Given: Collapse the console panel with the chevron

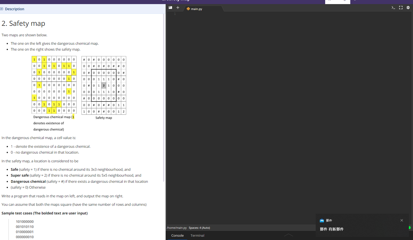Looking at the screenshot, I should tap(289, 235).
